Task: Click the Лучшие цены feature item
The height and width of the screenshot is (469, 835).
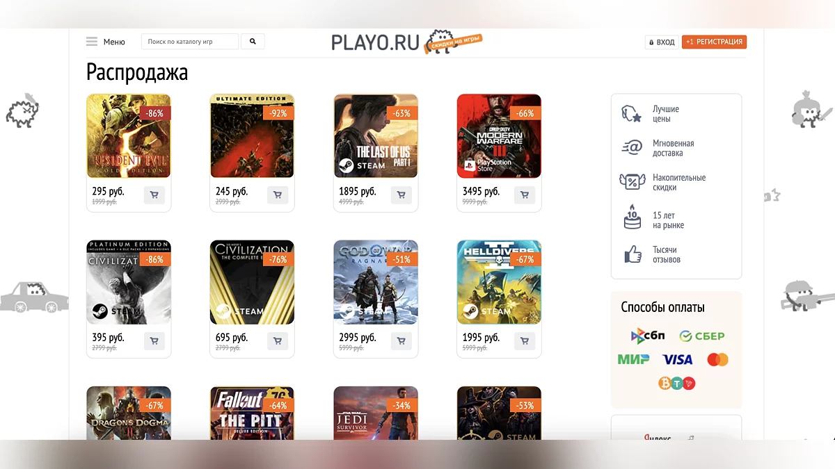Action: pyautogui.click(x=651, y=114)
